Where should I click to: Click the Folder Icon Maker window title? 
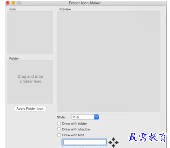click(x=85, y=3)
